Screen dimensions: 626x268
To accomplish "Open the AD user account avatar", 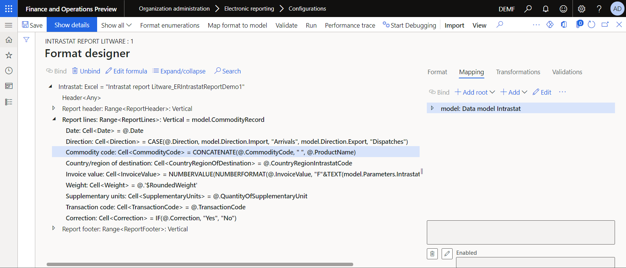I will coord(617,9).
